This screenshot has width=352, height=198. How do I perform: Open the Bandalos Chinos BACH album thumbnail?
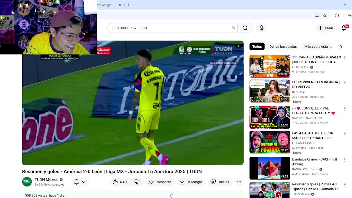(x=270, y=168)
